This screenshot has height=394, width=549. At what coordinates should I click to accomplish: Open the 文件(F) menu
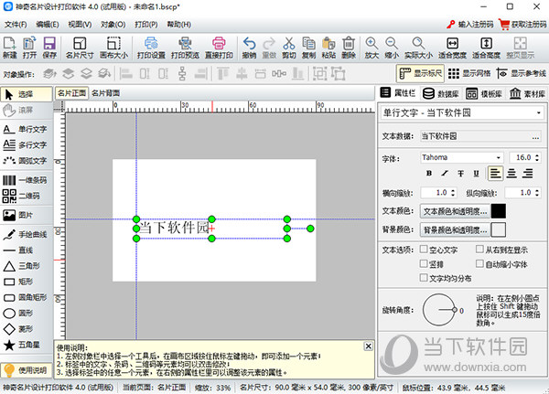pyautogui.click(x=16, y=25)
